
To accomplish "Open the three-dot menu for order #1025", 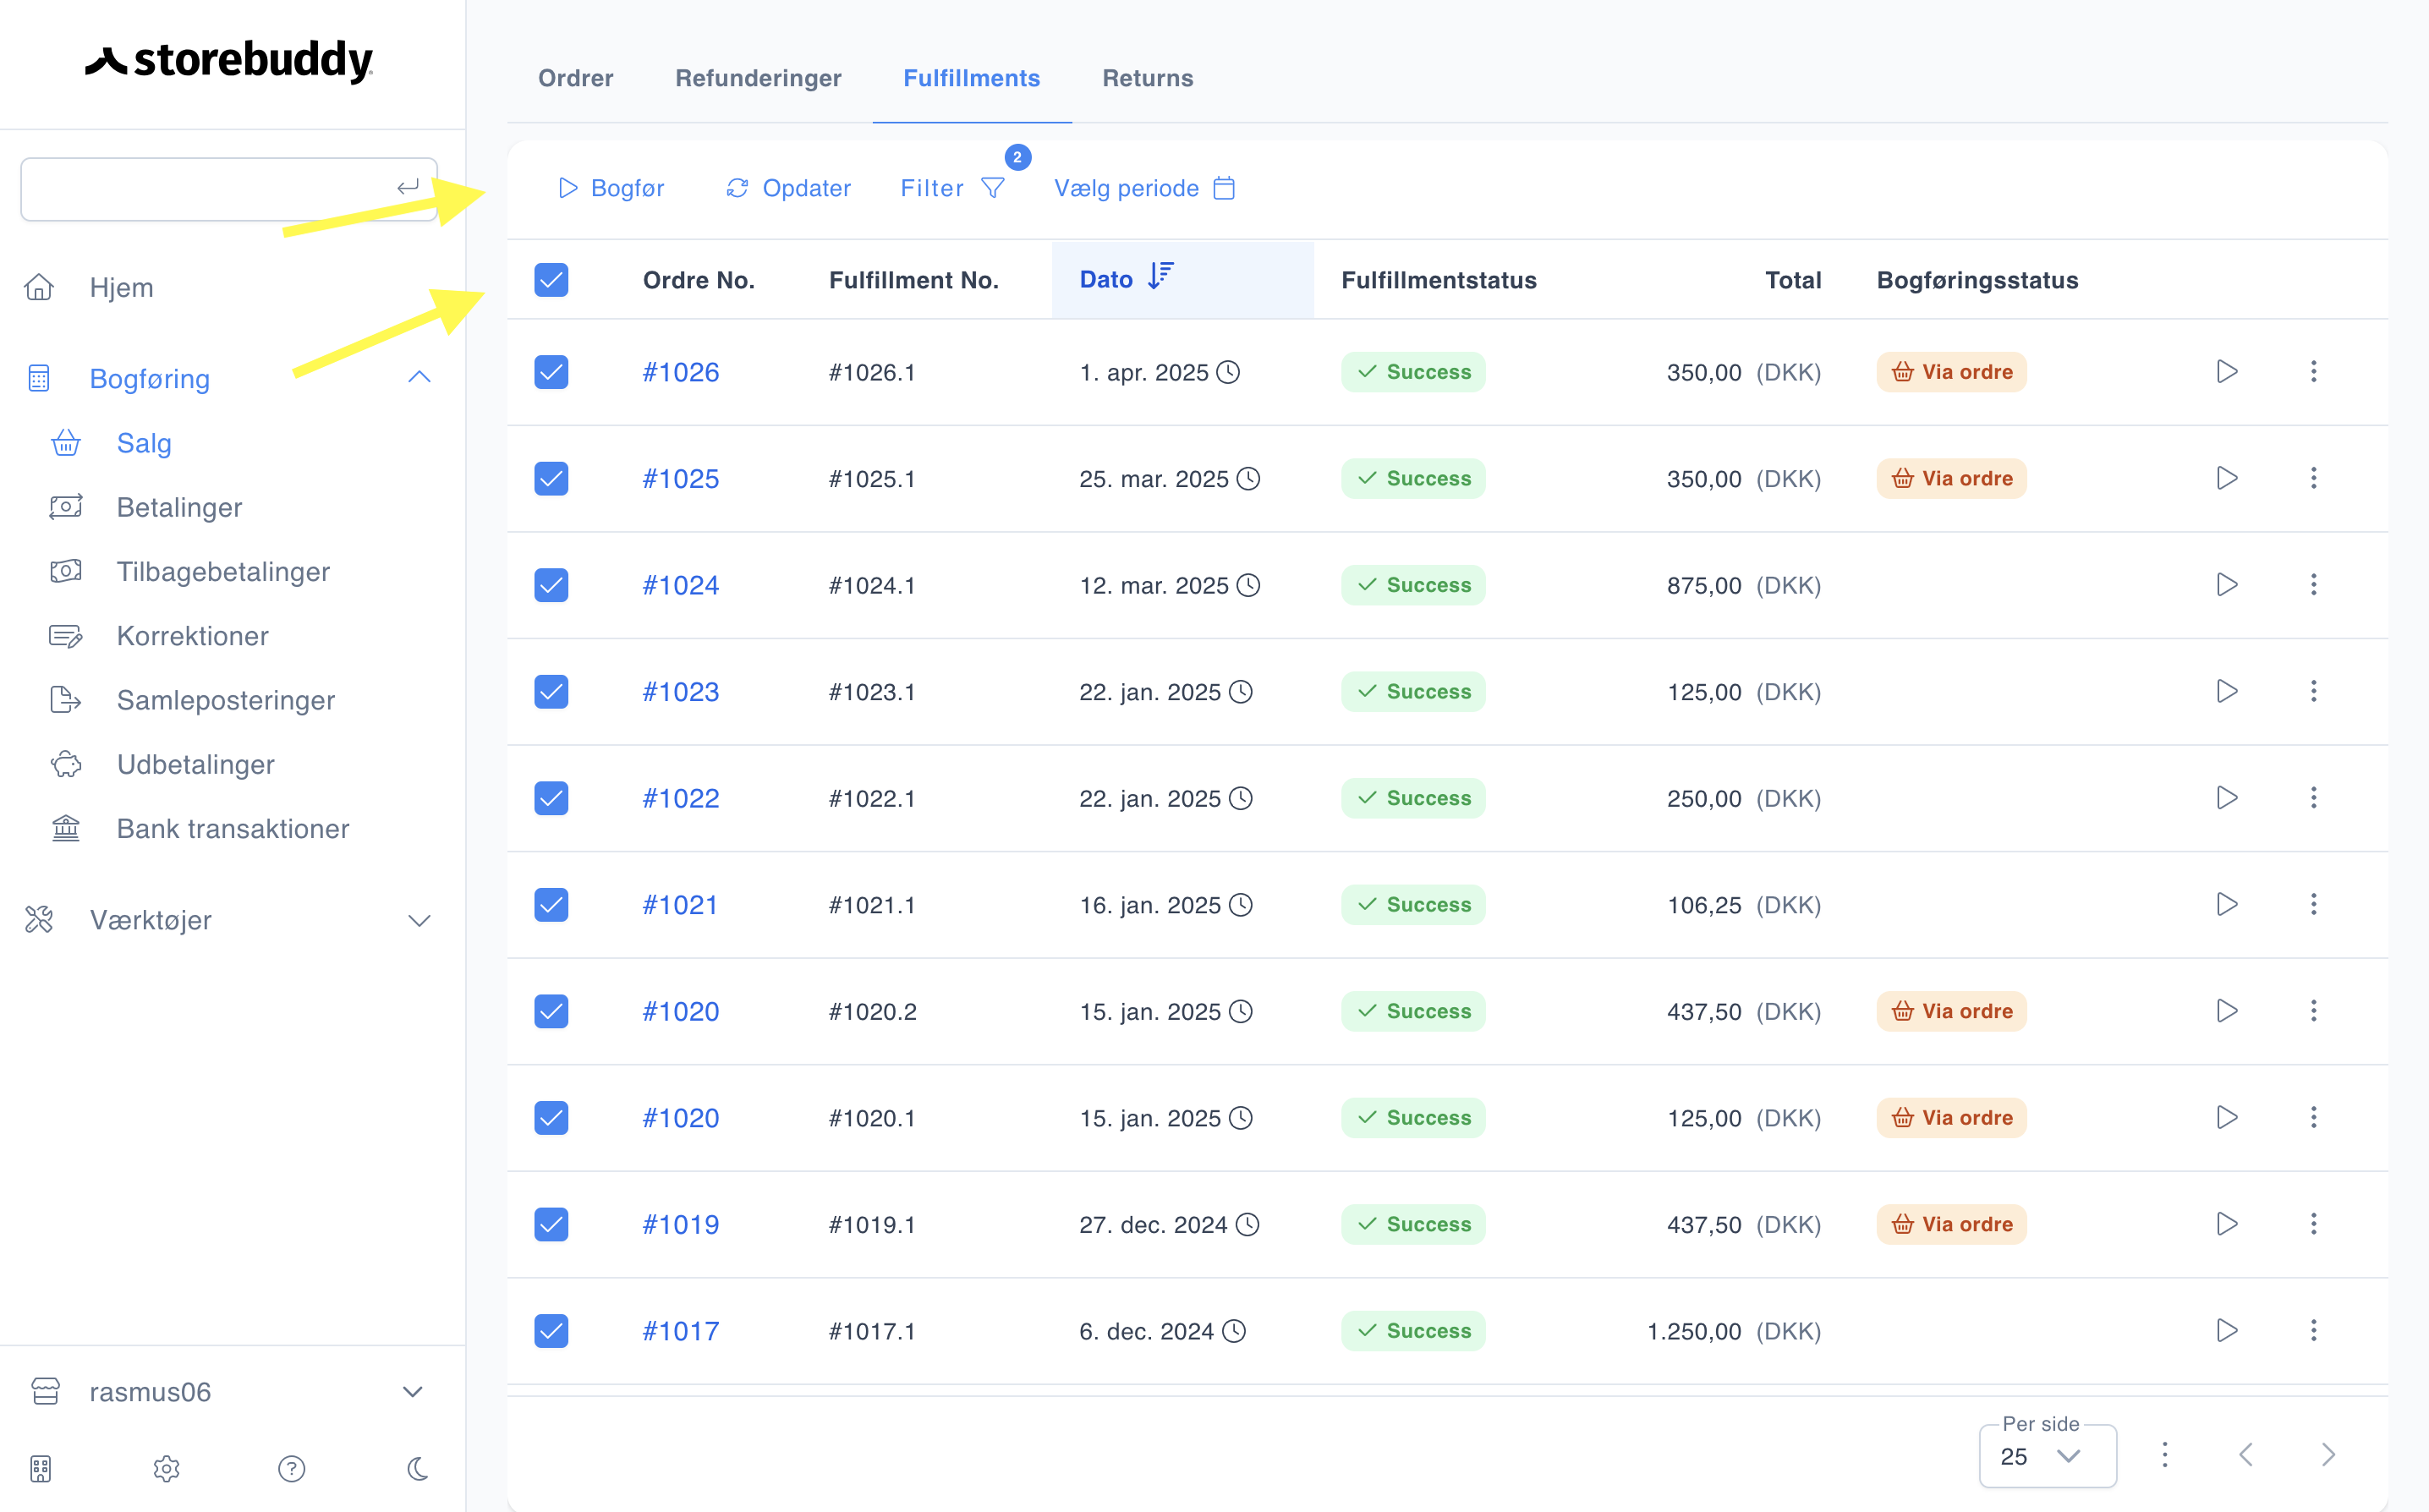I will pos(2313,478).
